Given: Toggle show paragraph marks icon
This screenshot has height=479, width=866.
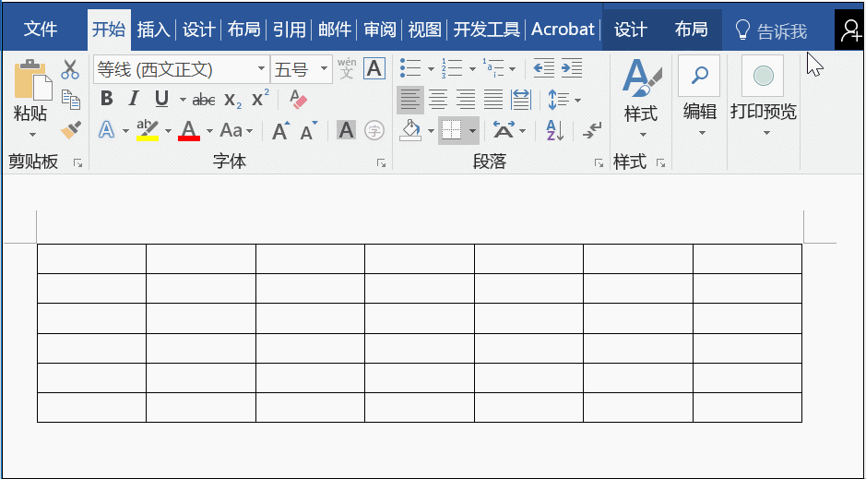Looking at the screenshot, I should pos(591,131).
